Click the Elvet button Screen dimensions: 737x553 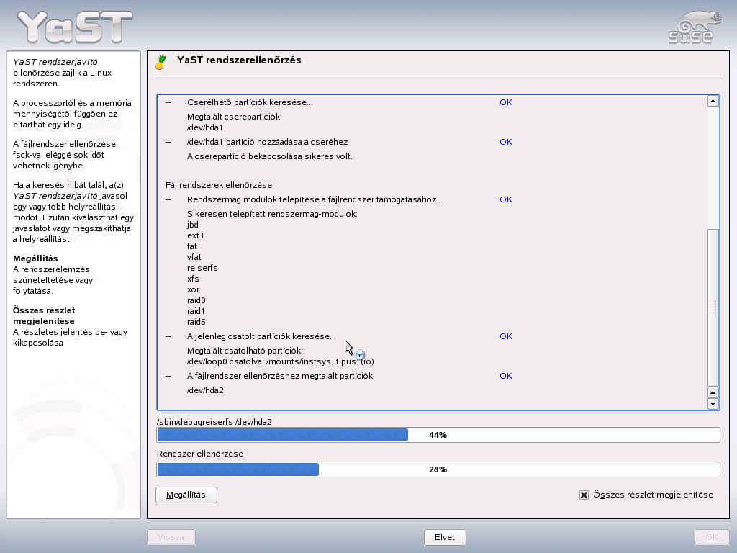[x=445, y=537]
